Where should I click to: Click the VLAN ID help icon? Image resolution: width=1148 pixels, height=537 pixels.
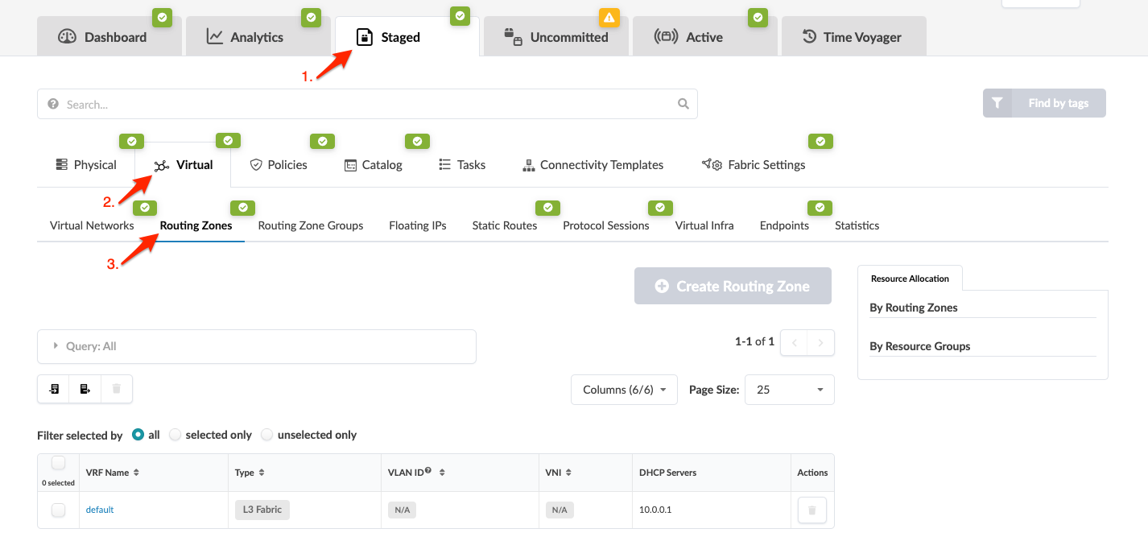pos(428,471)
